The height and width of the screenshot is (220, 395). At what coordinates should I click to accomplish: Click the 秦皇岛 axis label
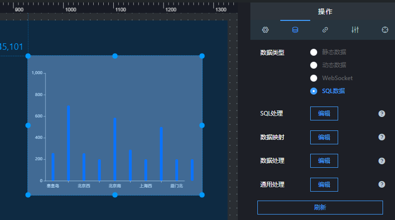tap(53, 186)
